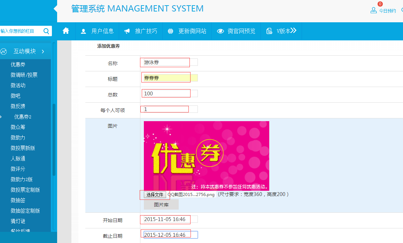The image size is (403, 243).
Task: Select 微众筹 in the sidebar
Action: pos(18,127)
